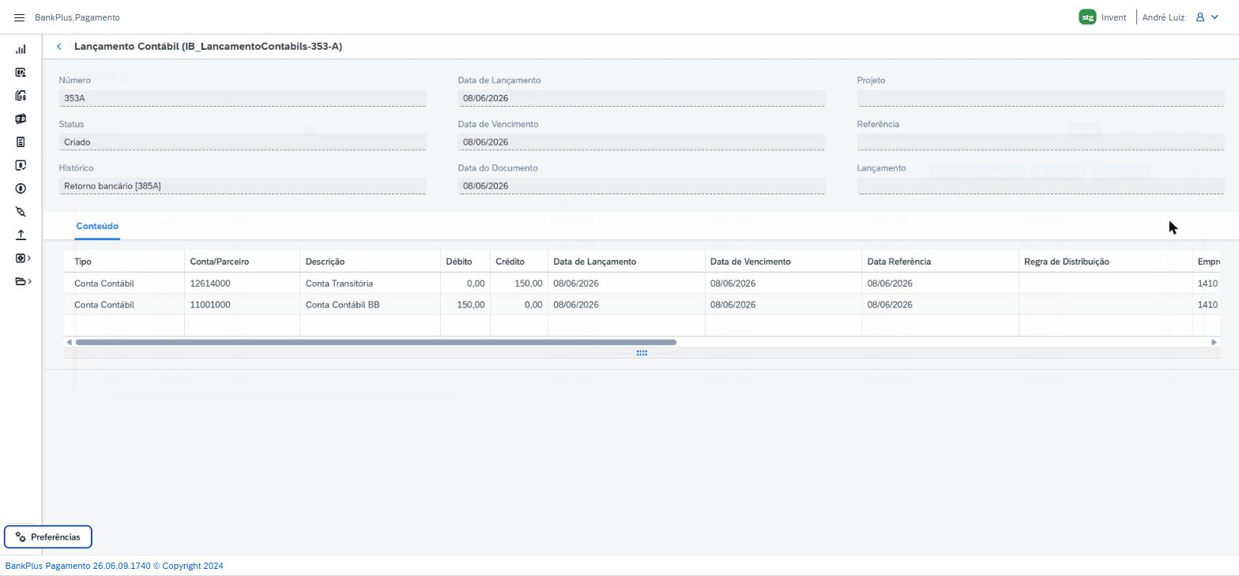Image resolution: width=1239 pixels, height=576 pixels.
Task: Select account cell 12614000
Action: pyautogui.click(x=242, y=284)
